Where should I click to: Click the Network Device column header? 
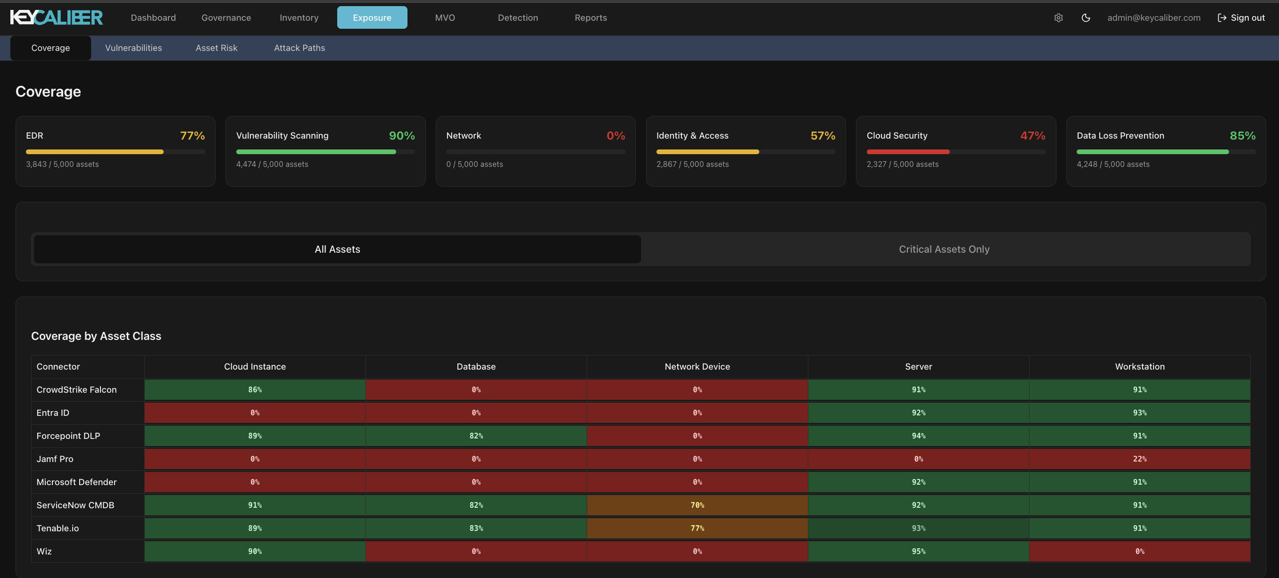[x=697, y=367]
